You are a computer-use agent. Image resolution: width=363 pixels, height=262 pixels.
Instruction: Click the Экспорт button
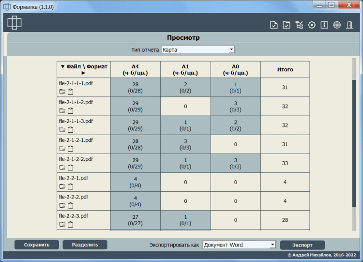[302, 245]
